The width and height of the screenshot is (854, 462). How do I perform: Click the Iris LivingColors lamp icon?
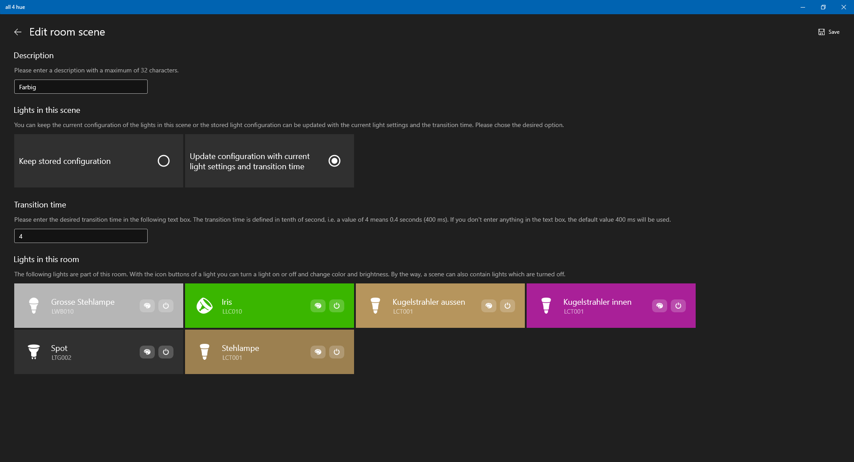pos(204,306)
